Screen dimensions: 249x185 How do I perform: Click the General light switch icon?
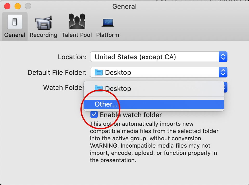(x=15, y=22)
